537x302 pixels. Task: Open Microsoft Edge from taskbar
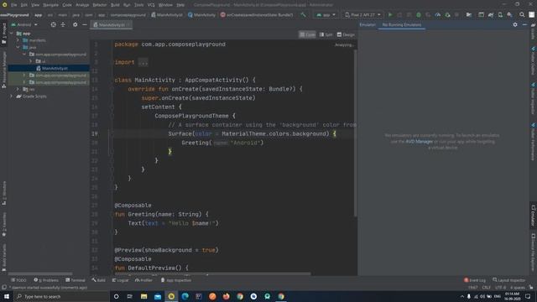[185, 296]
